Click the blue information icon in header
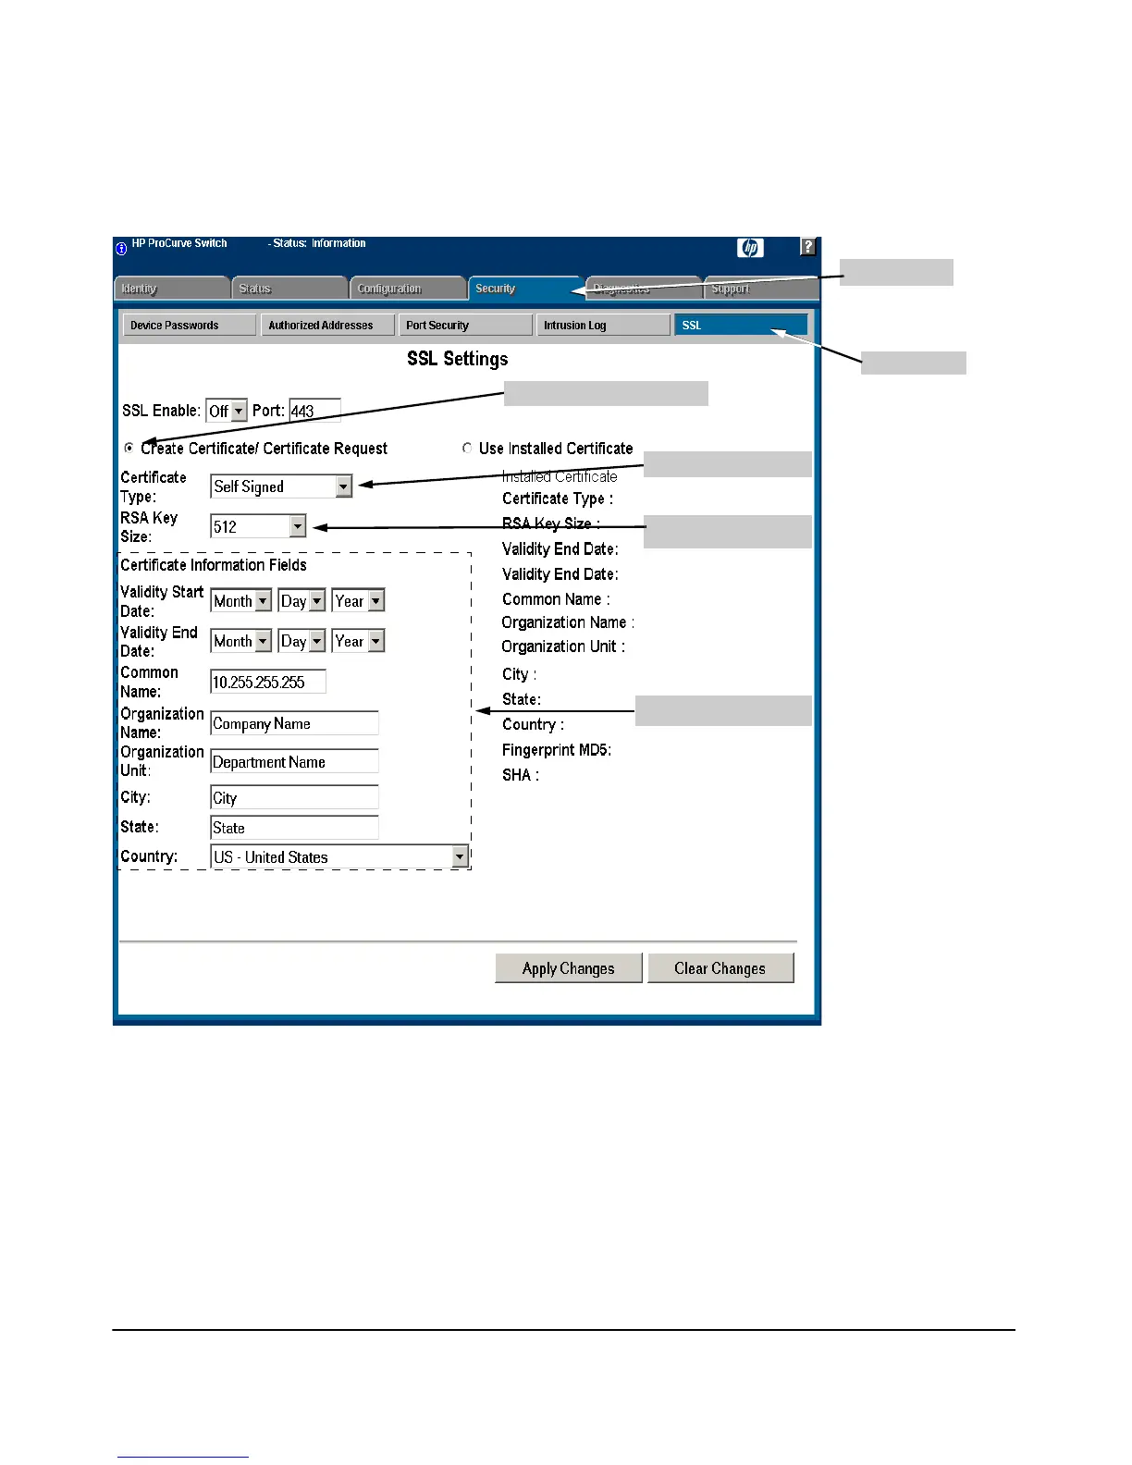Image resolution: width=1132 pixels, height=1465 pixels. pyautogui.click(x=121, y=248)
